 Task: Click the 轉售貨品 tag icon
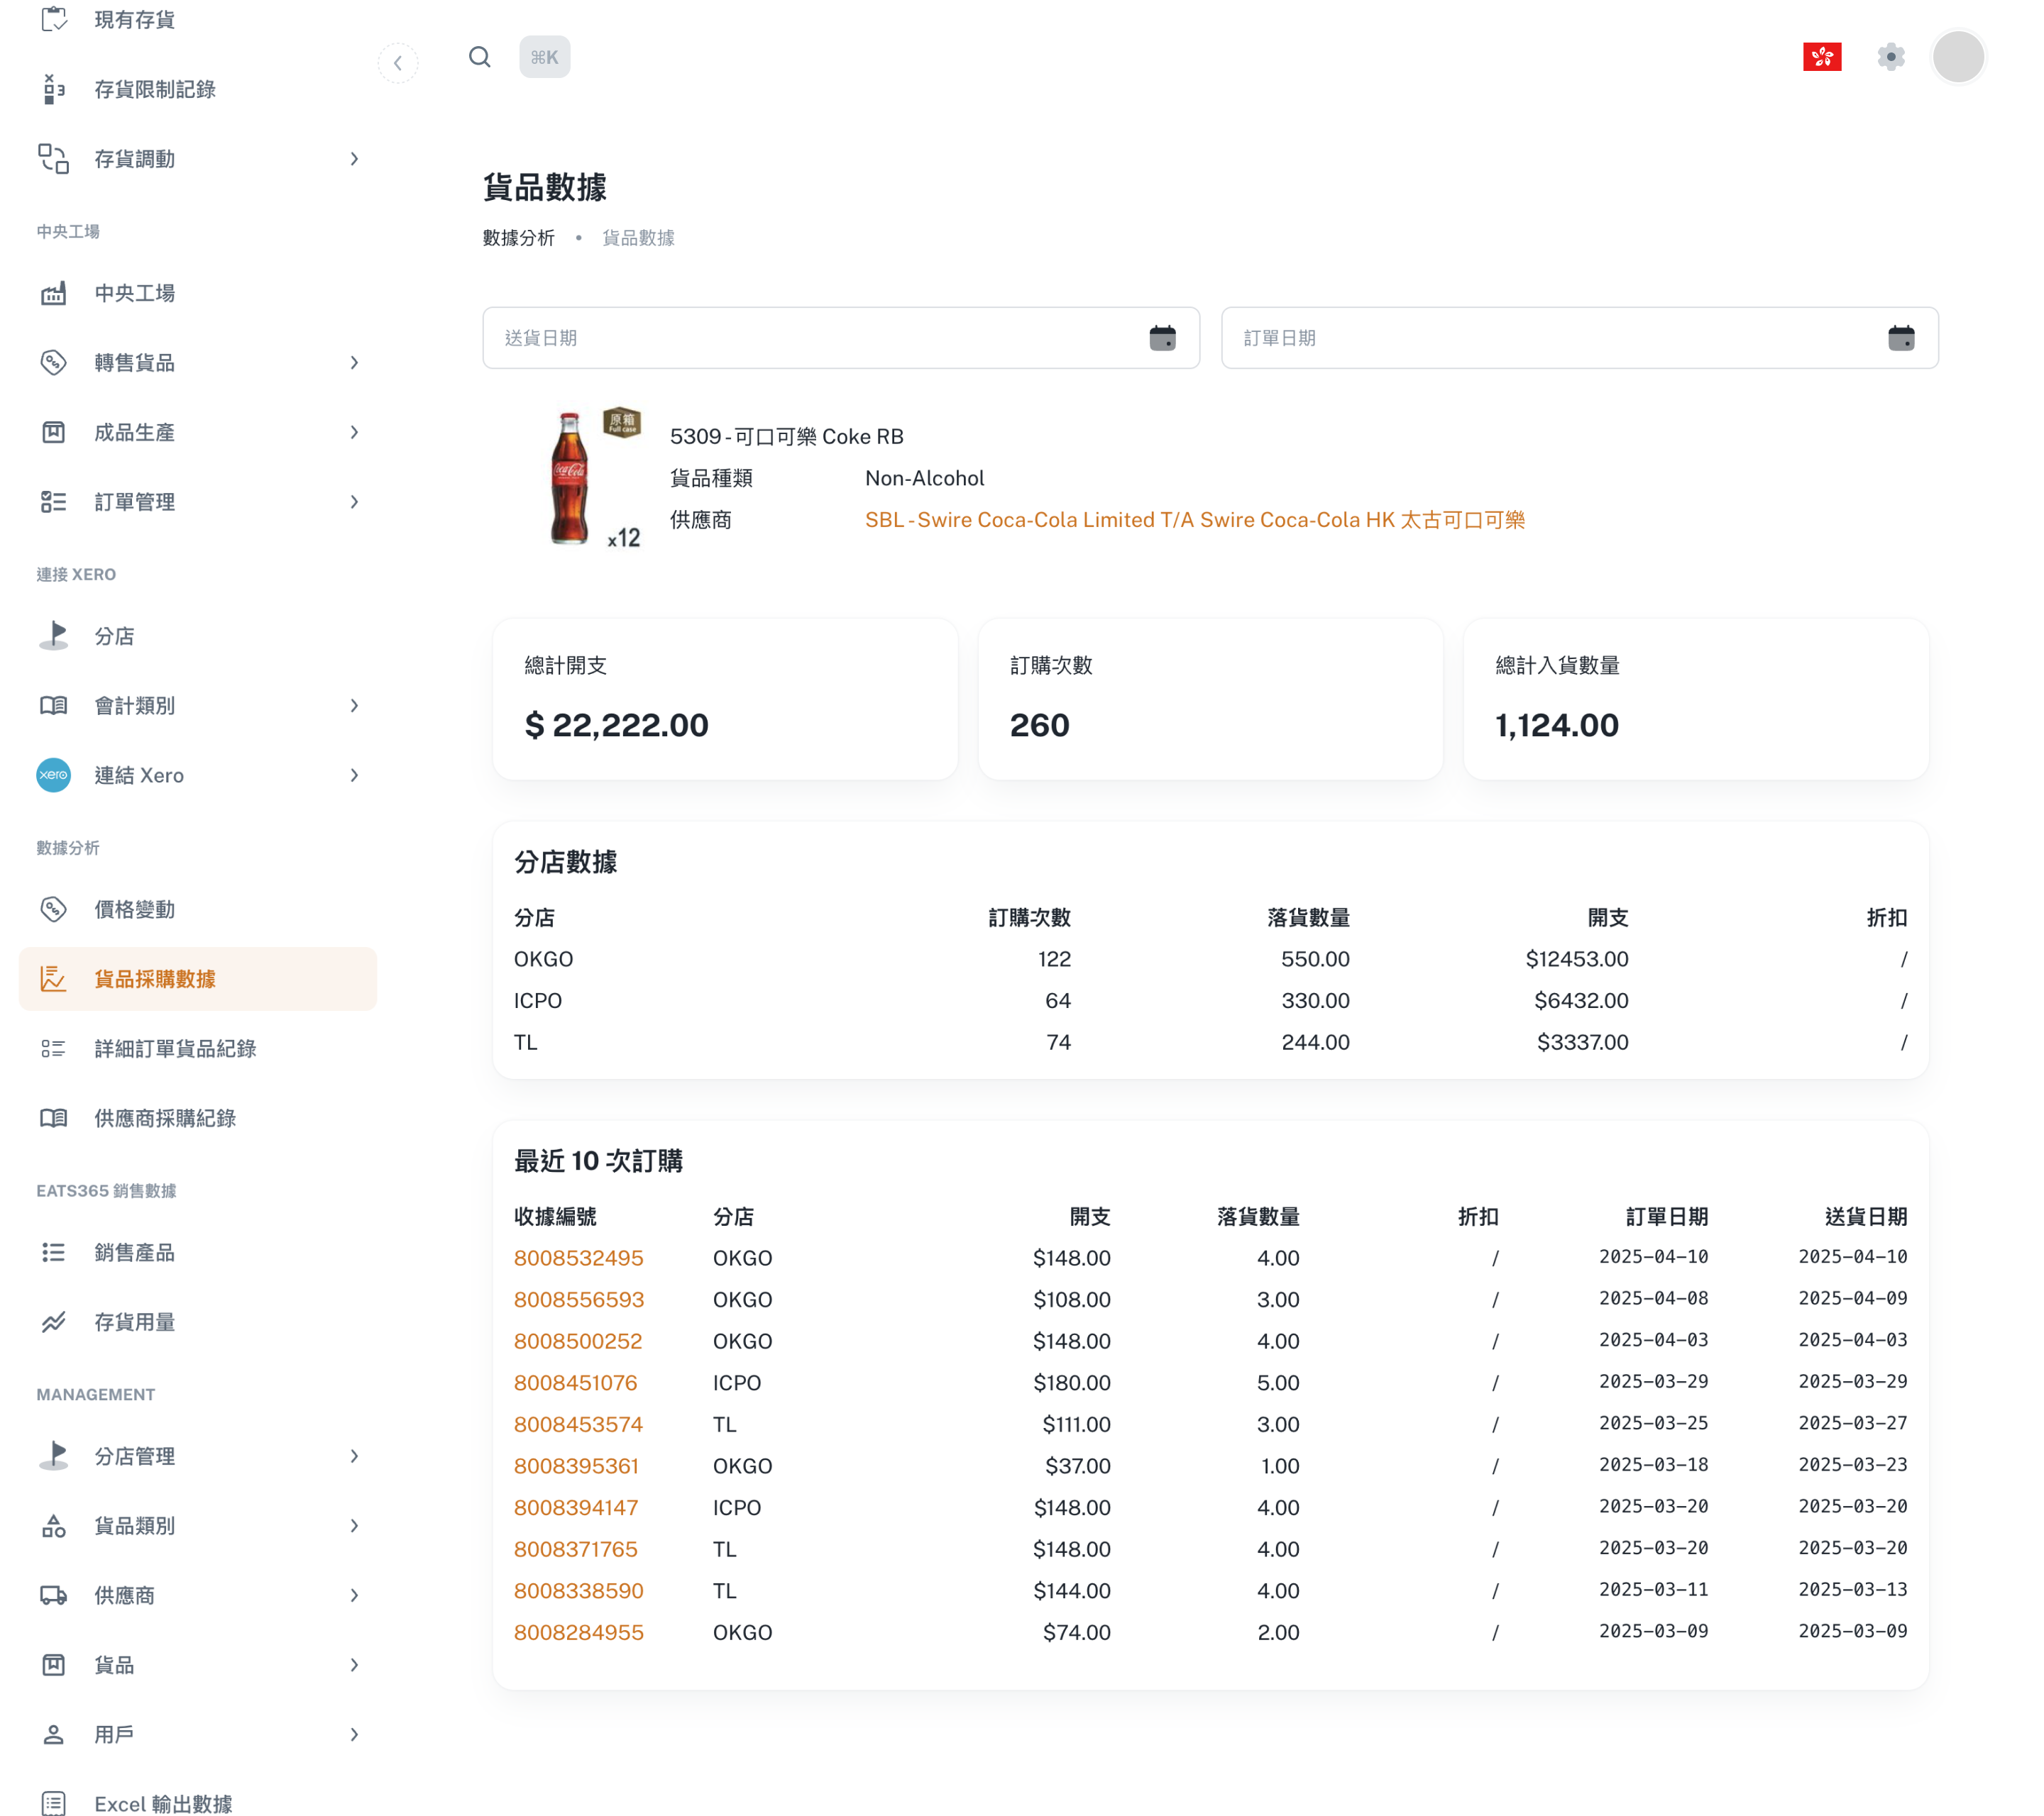[x=54, y=362]
